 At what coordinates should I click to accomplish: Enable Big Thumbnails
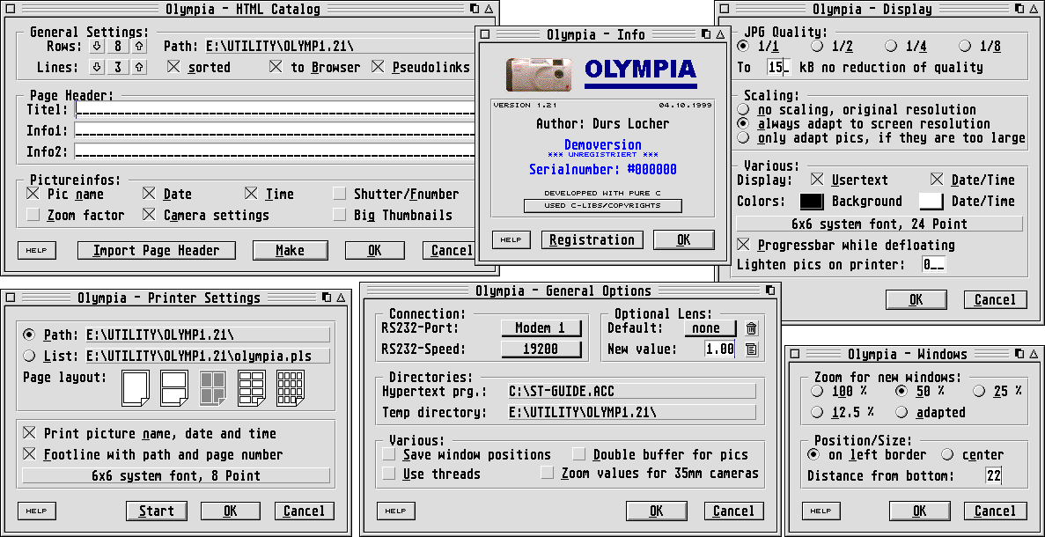tap(340, 215)
